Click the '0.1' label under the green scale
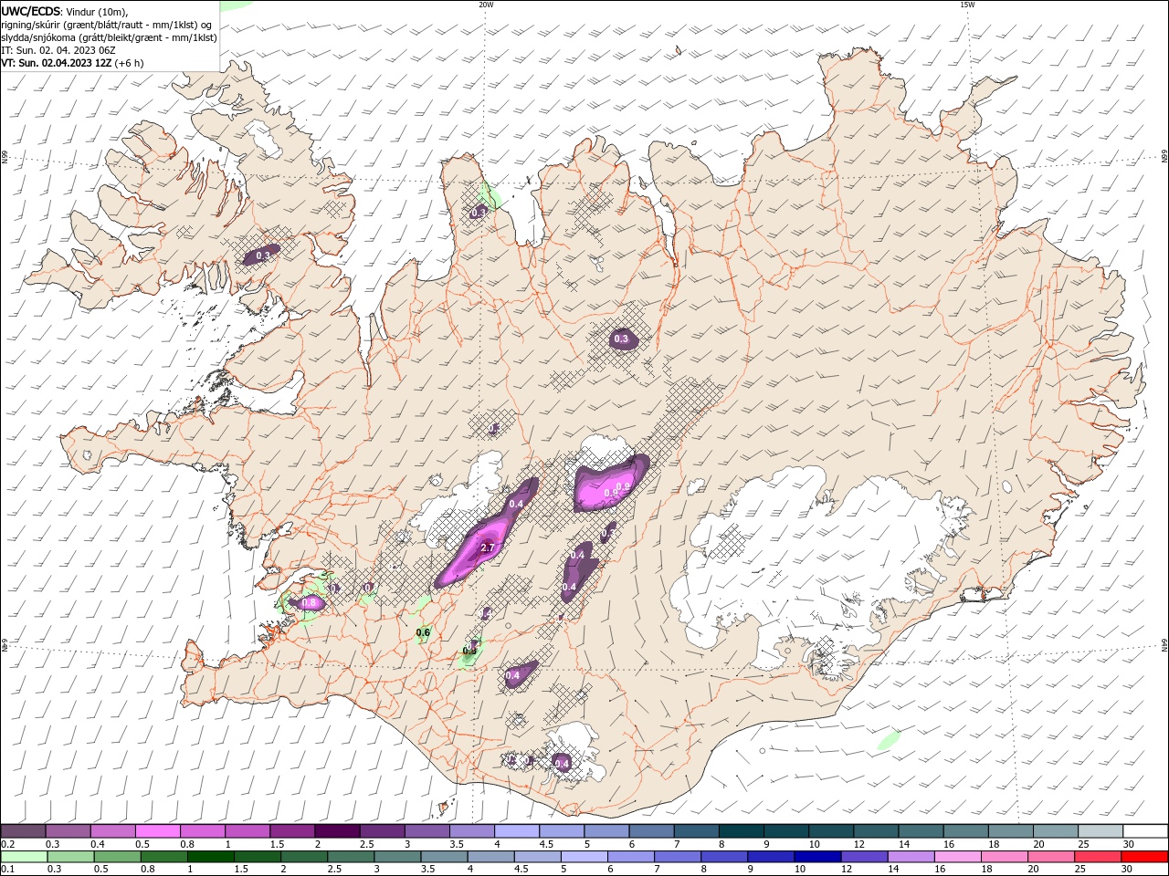 [7, 869]
